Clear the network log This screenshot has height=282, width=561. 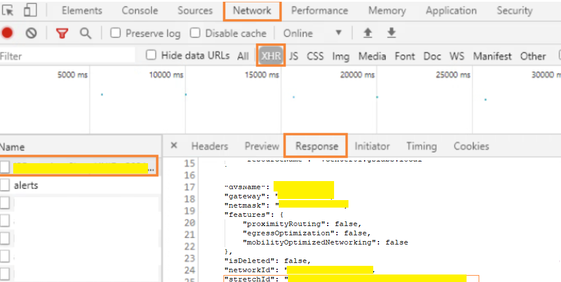[31, 33]
